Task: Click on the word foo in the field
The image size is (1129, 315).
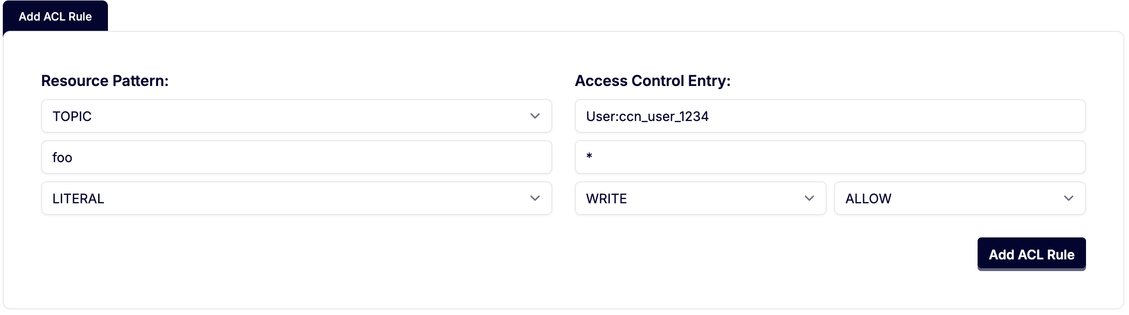Action: 62,157
